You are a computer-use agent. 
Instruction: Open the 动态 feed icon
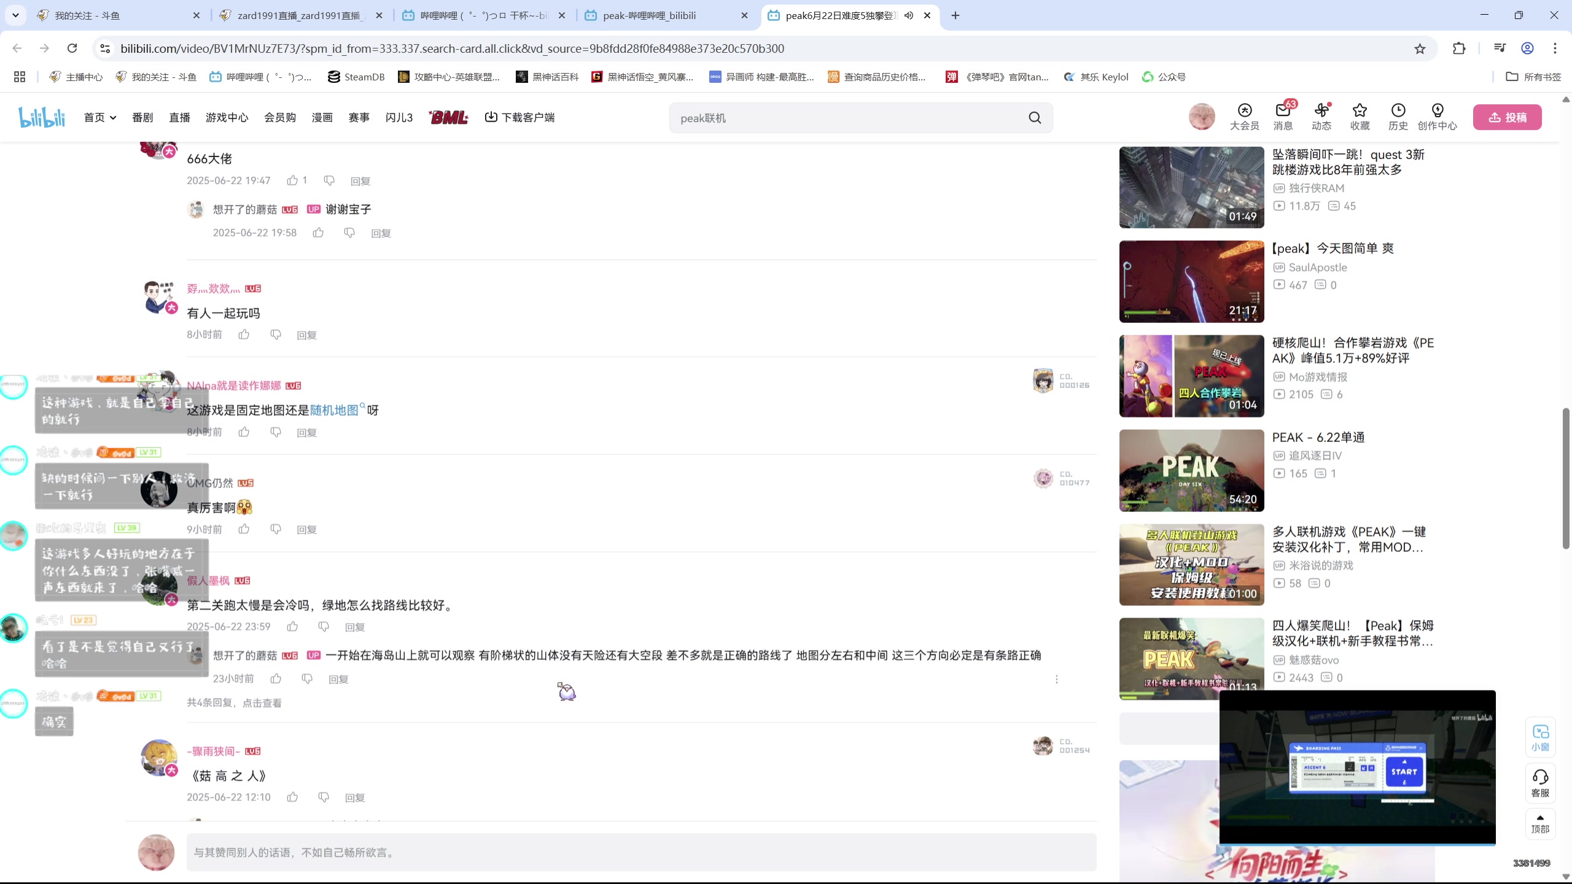1321,117
